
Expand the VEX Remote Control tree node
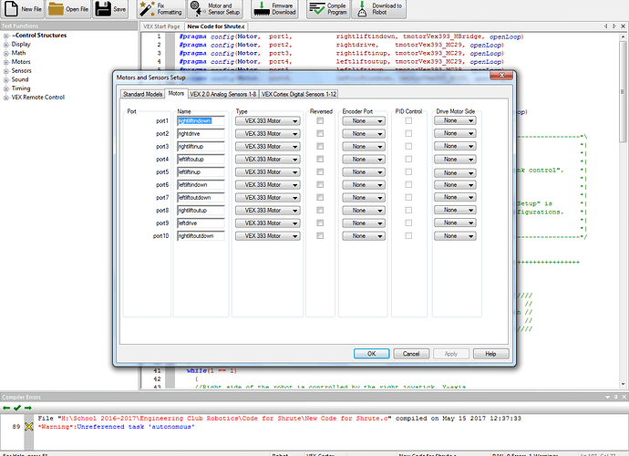pos(6,98)
